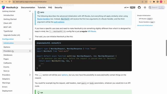Open Callbacks in the sidebar
Viewport: 167px width, 94px height.
pyautogui.click(x=8, y=63)
